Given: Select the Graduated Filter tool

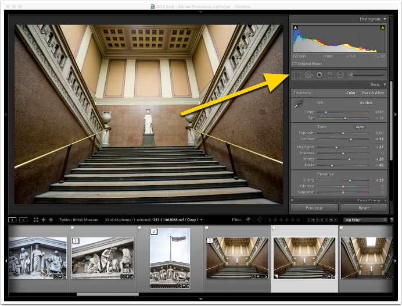Looking at the screenshot, I should (330, 75).
